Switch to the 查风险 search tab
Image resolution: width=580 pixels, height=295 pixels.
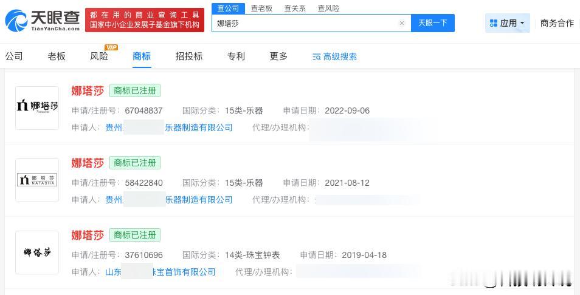[328, 8]
